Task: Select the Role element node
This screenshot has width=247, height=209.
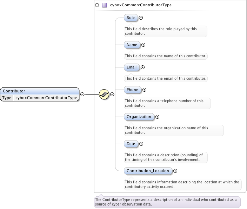Action: tap(131, 18)
